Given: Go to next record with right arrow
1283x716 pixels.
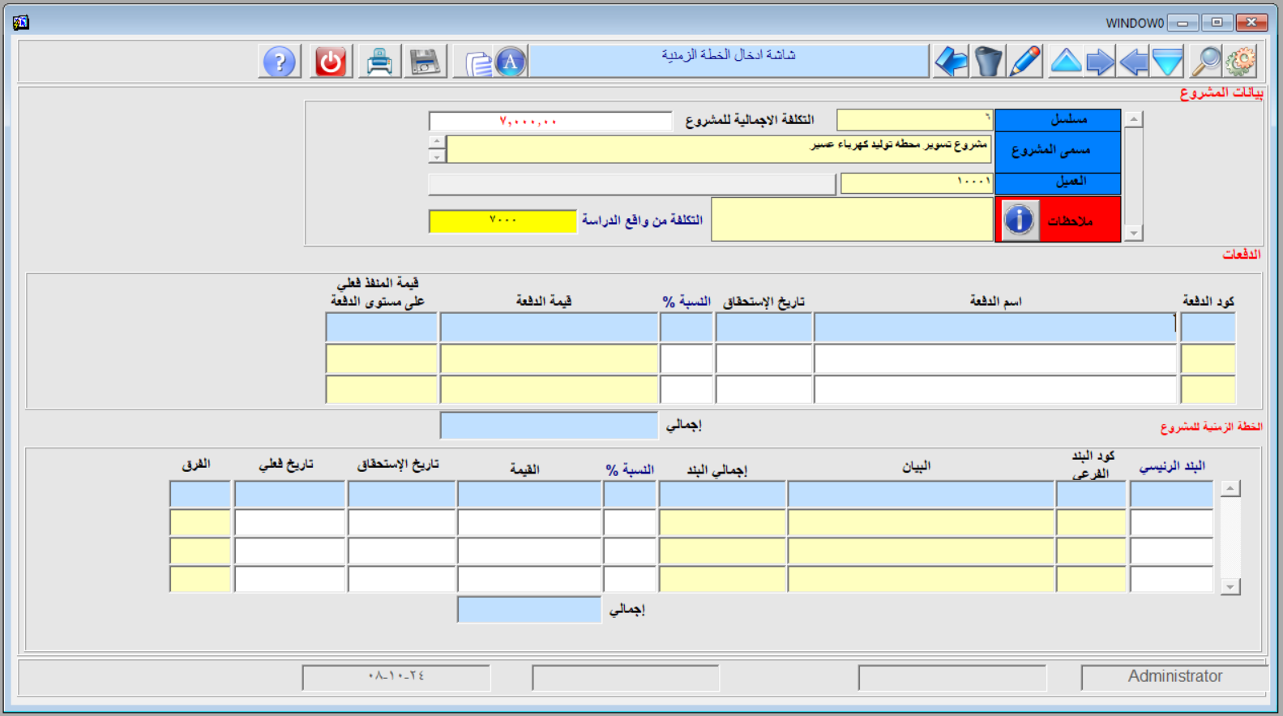Looking at the screenshot, I should tap(1100, 62).
